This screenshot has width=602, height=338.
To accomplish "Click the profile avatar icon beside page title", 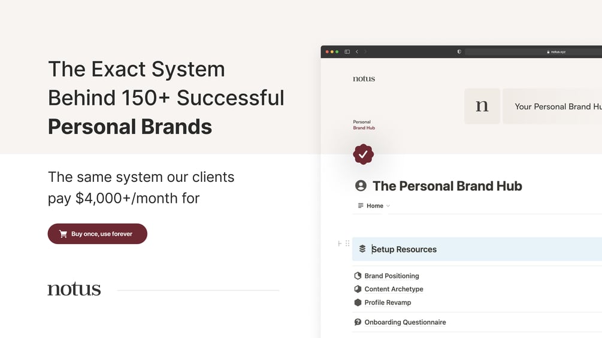I will pos(361,186).
